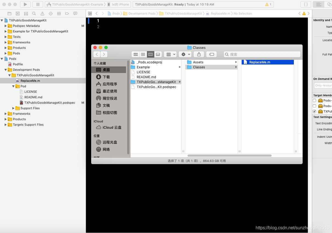The height and width of the screenshot is (233, 332).
Task: Click the No Selection breadcrumb
Action: [x=243, y=13]
